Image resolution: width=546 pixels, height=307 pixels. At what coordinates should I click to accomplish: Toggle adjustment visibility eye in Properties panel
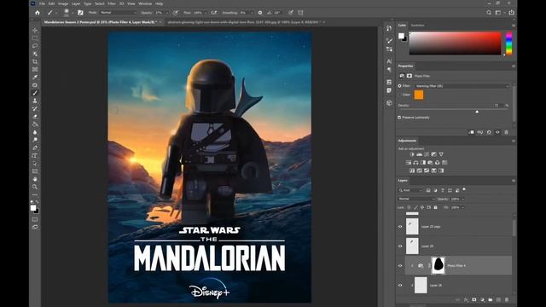[497, 132]
